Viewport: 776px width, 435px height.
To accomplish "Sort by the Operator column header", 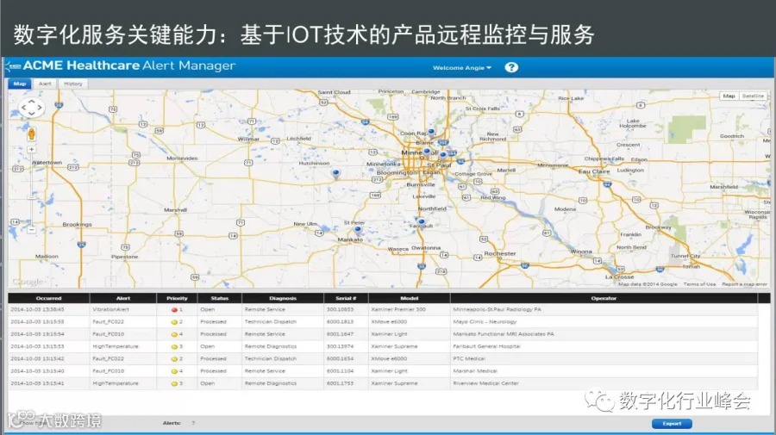I will [x=604, y=298].
